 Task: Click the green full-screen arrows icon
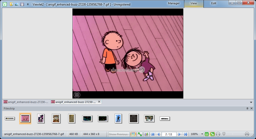tap(140, 134)
